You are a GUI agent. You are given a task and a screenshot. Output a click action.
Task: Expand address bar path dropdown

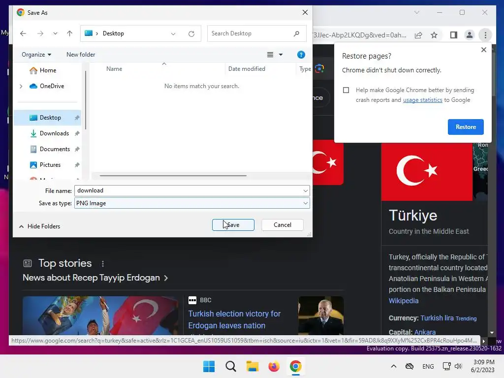coord(173,34)
